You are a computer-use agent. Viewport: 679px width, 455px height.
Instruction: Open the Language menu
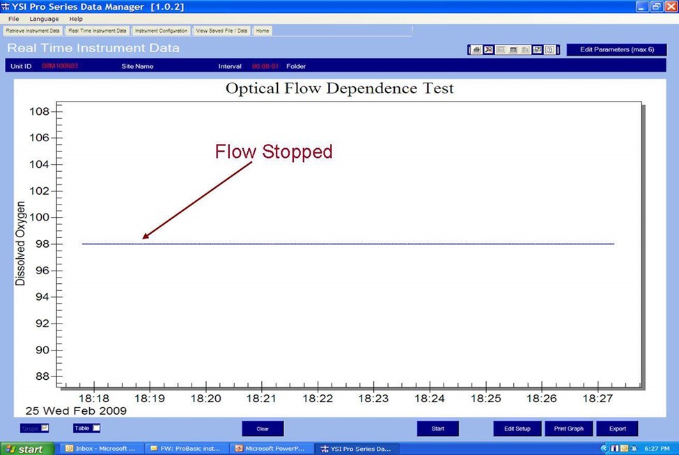(44, 19)
